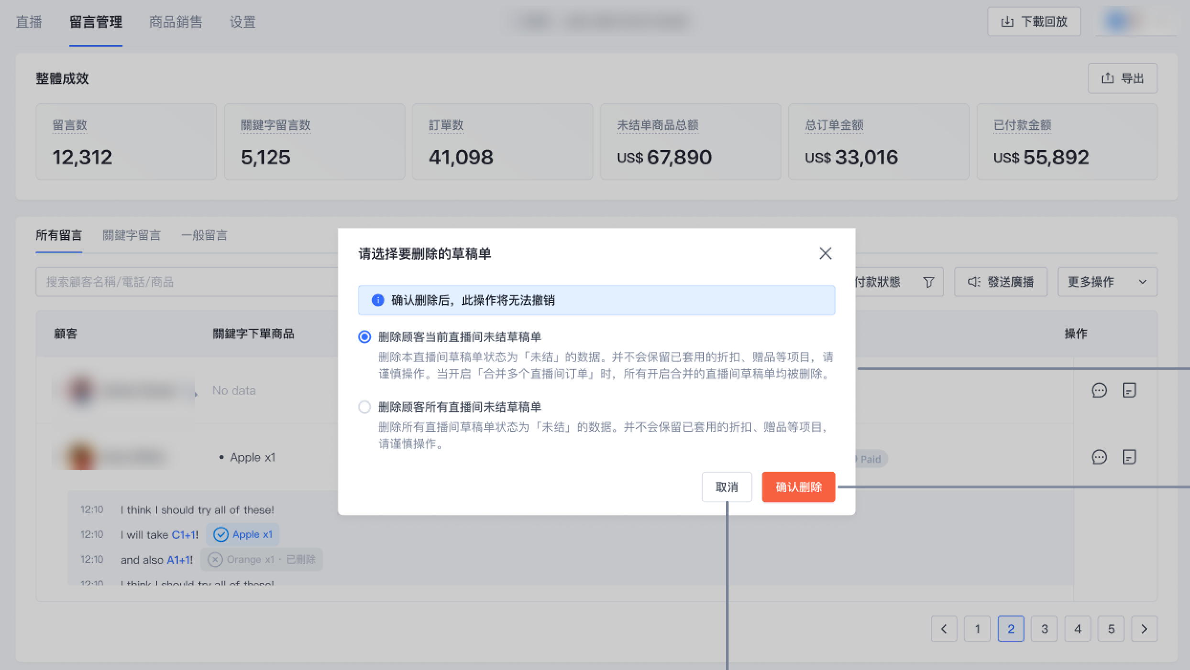Open the 留言管理 tab
The width and height of the screenshot is (1190, 670).
[96, 22]
